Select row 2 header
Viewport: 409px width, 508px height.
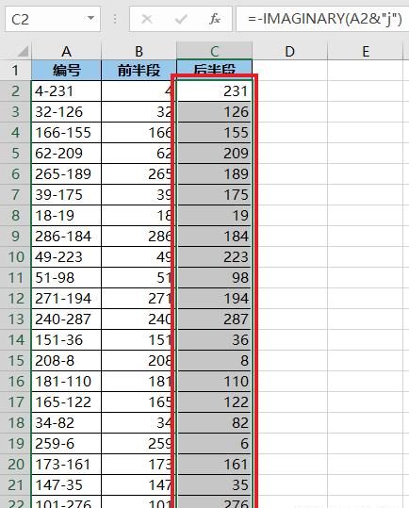click(15, 91)
